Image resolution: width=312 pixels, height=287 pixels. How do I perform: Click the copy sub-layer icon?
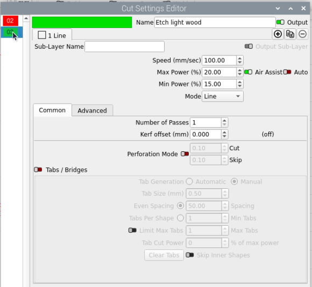pos(290,34)
